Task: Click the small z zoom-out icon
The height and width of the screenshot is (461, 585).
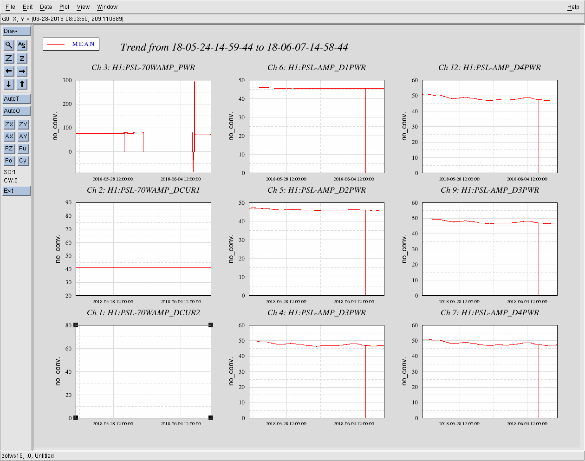Action: pos(22,58)
